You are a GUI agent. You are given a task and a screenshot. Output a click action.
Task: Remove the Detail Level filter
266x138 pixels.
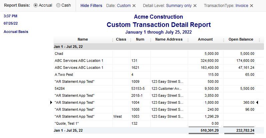click(x=195, y=6)
